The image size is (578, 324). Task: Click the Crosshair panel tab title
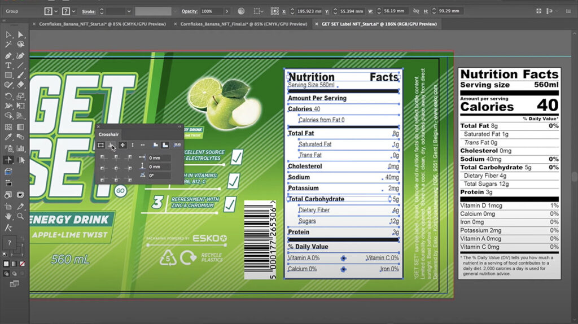point(108,134)
